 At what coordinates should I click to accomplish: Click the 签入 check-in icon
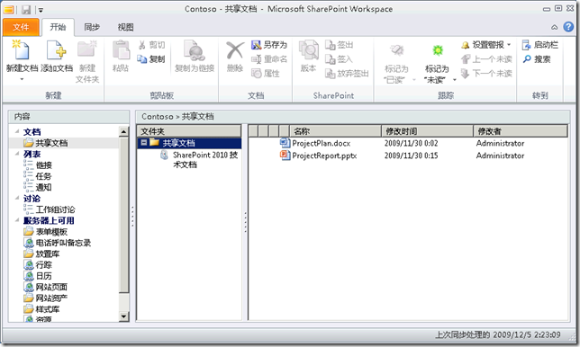point(330,59)
